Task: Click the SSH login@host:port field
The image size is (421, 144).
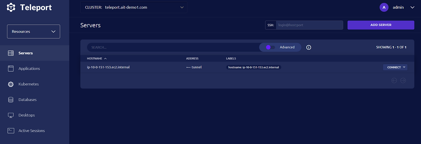Action: (x=309, y=25)
